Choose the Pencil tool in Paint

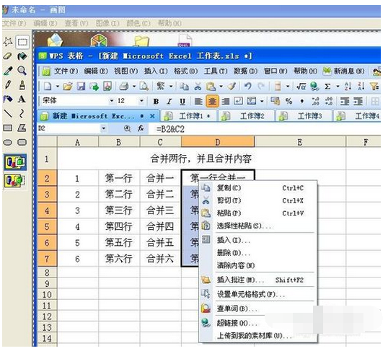pyautogui.click(x=8, y=85)
